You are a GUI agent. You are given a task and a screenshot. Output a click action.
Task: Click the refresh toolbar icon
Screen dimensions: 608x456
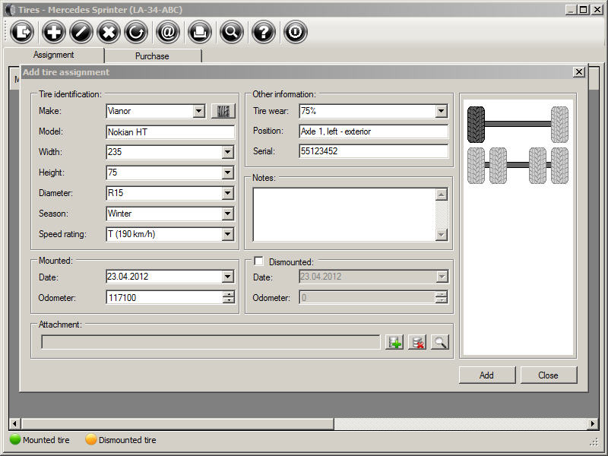point(136,32)
